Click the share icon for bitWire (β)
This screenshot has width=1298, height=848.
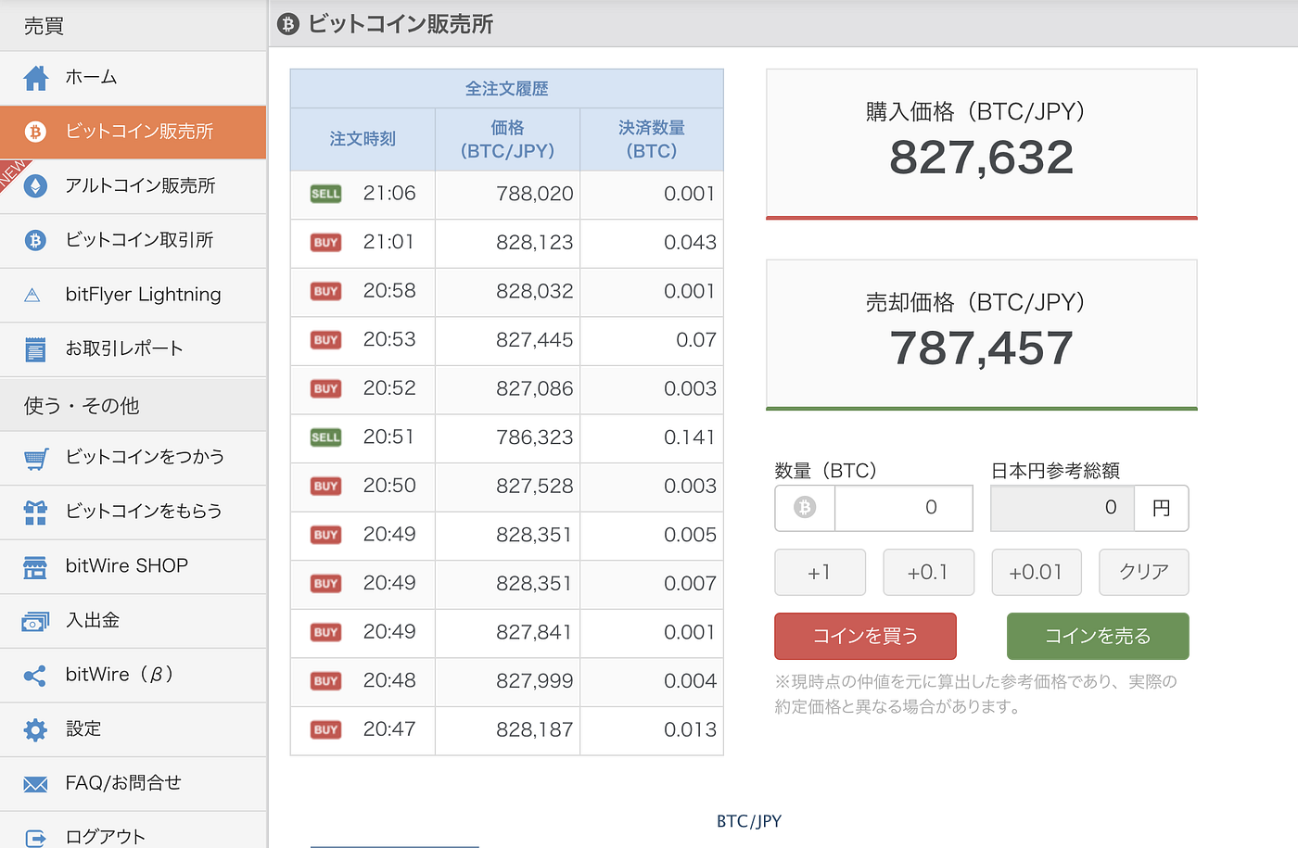click(35, 676)
